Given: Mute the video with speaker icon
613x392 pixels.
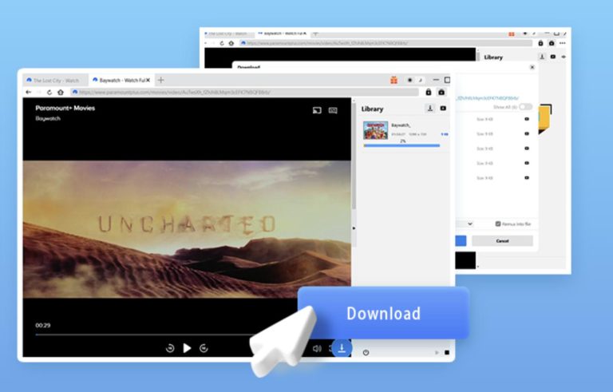Looking at the screenshot, I should point(317,348).
